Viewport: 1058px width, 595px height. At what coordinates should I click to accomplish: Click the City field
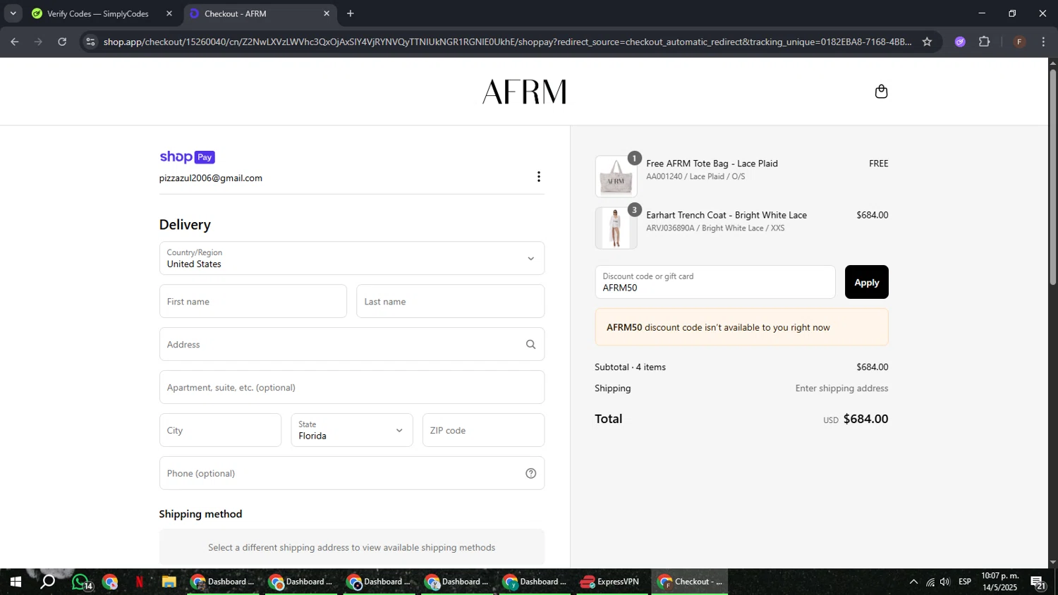pyautogui.click(x=220, y=430)
